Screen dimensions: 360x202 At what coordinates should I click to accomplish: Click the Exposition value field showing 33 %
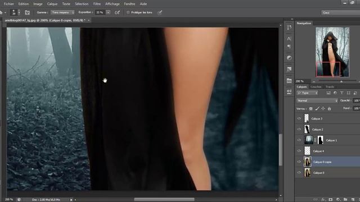[100, 12]
